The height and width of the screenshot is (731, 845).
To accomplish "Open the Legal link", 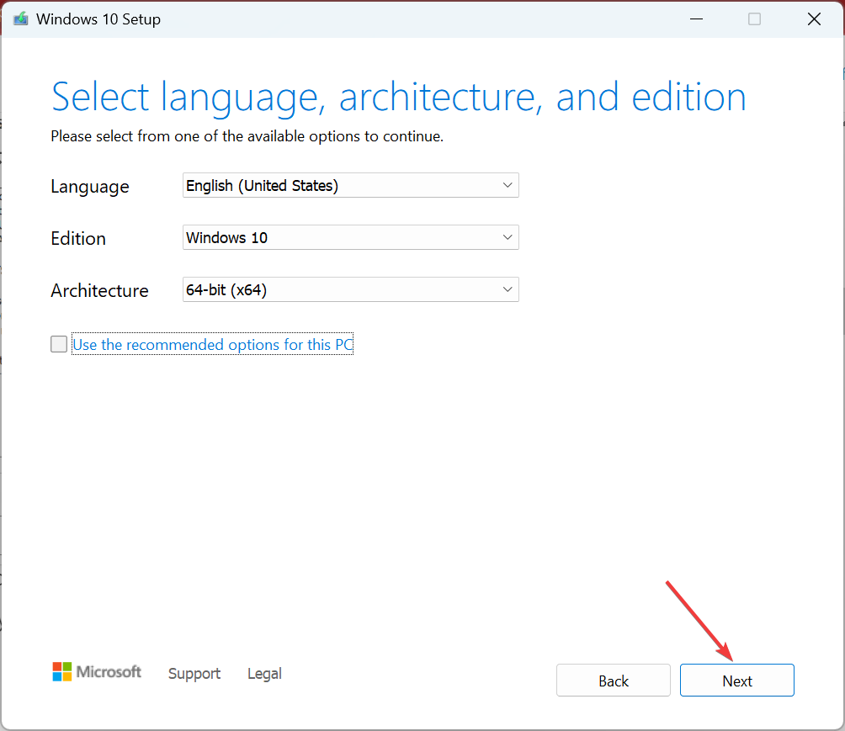I will point(264,673).
